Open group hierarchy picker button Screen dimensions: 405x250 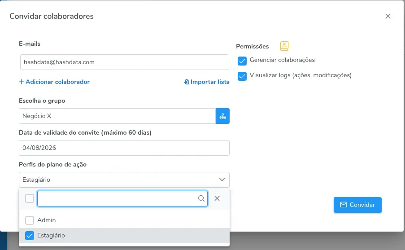222,116
